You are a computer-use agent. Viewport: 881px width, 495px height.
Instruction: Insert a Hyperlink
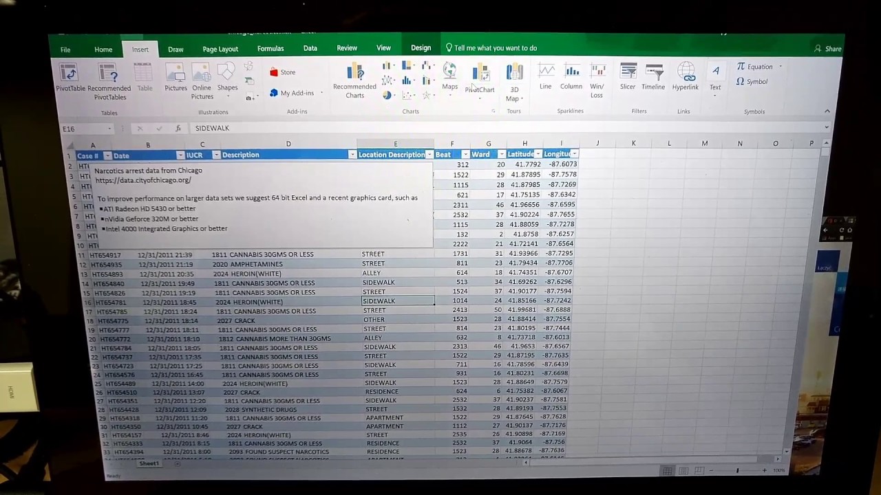pos(686,77)
